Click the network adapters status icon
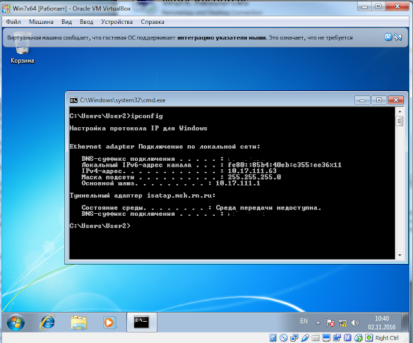 294,338
